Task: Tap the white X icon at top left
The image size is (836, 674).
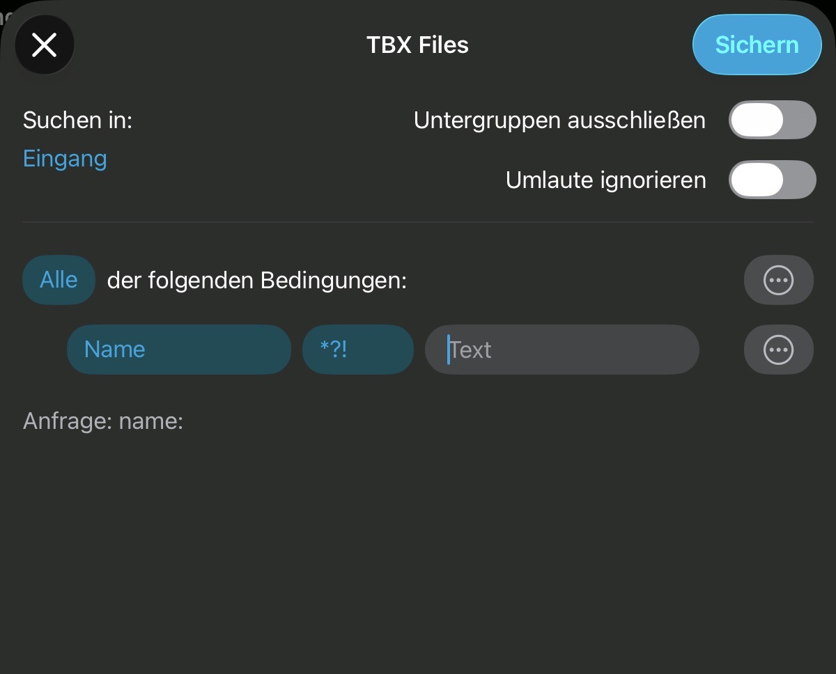Action: tap(45, 45)
